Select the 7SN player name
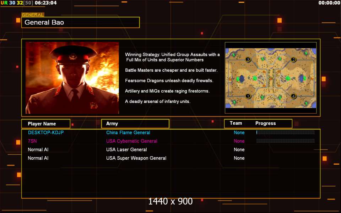The image size is (341, 213). [x=32, y=141]
